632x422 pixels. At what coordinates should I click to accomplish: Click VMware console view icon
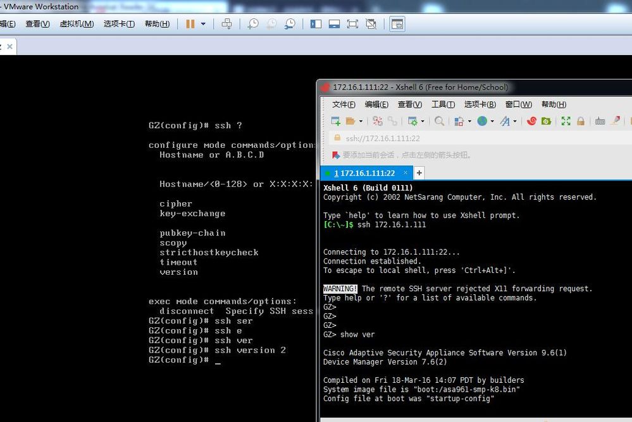(x=397, y=24)
